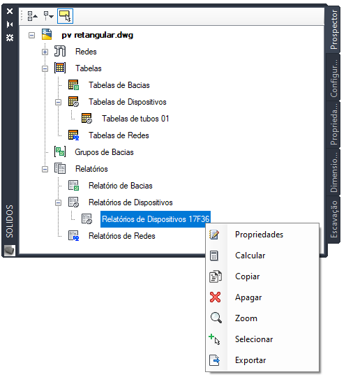Click the expand all tree toolbar icon

point(32,16)
